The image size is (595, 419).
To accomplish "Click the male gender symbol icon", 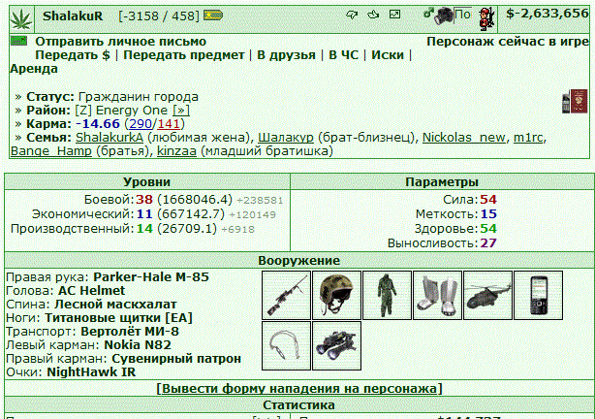I will pos(428,14).
